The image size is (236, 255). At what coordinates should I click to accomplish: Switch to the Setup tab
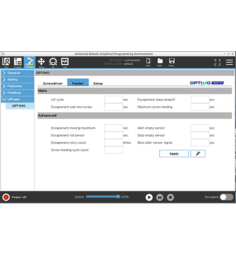tap(98, 83)
